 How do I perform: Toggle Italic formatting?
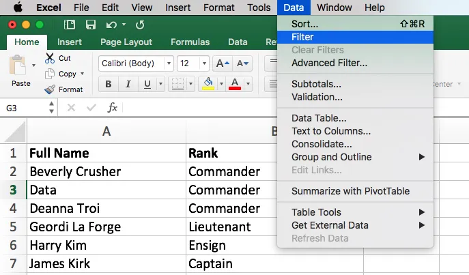point(128,84)
